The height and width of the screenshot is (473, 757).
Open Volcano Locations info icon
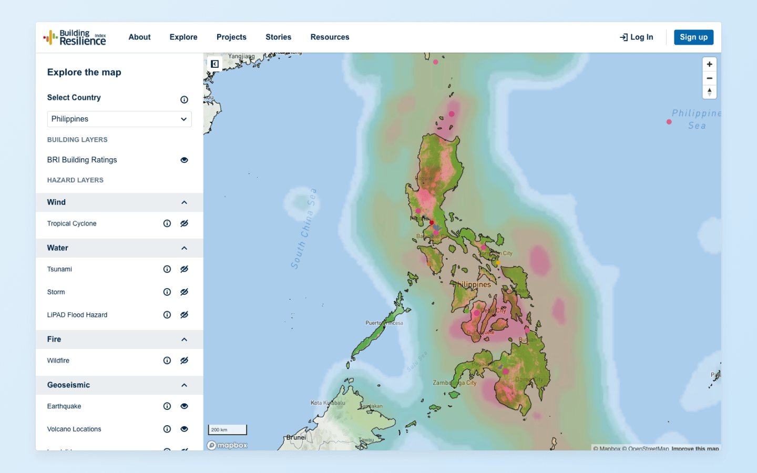tap(167, 429)
